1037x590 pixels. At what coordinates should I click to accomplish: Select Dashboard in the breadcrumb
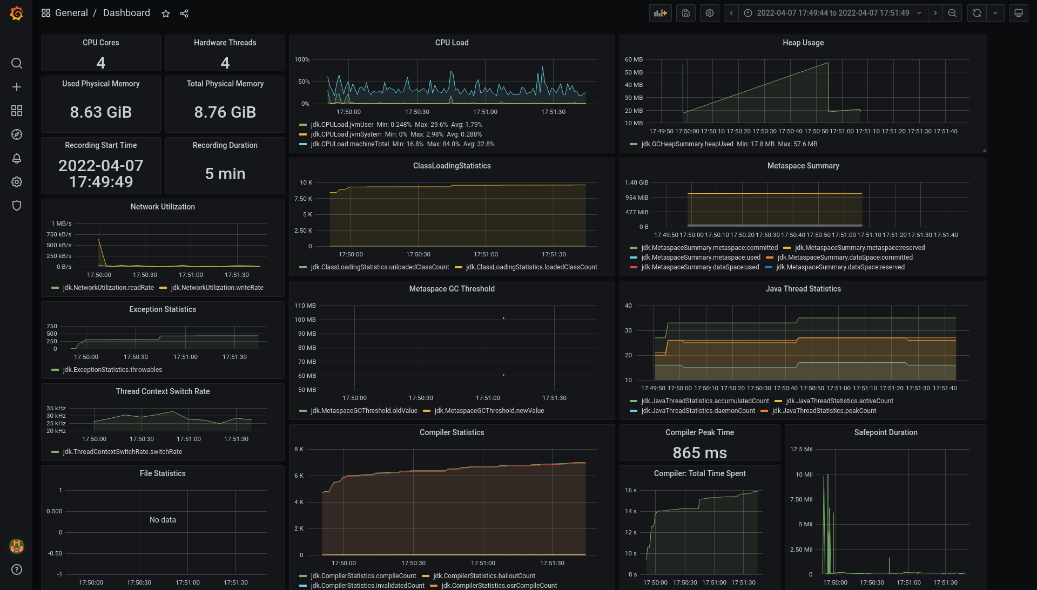126,12
